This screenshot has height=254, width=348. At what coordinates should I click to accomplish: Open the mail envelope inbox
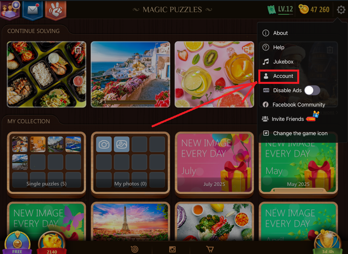(33, 10)
